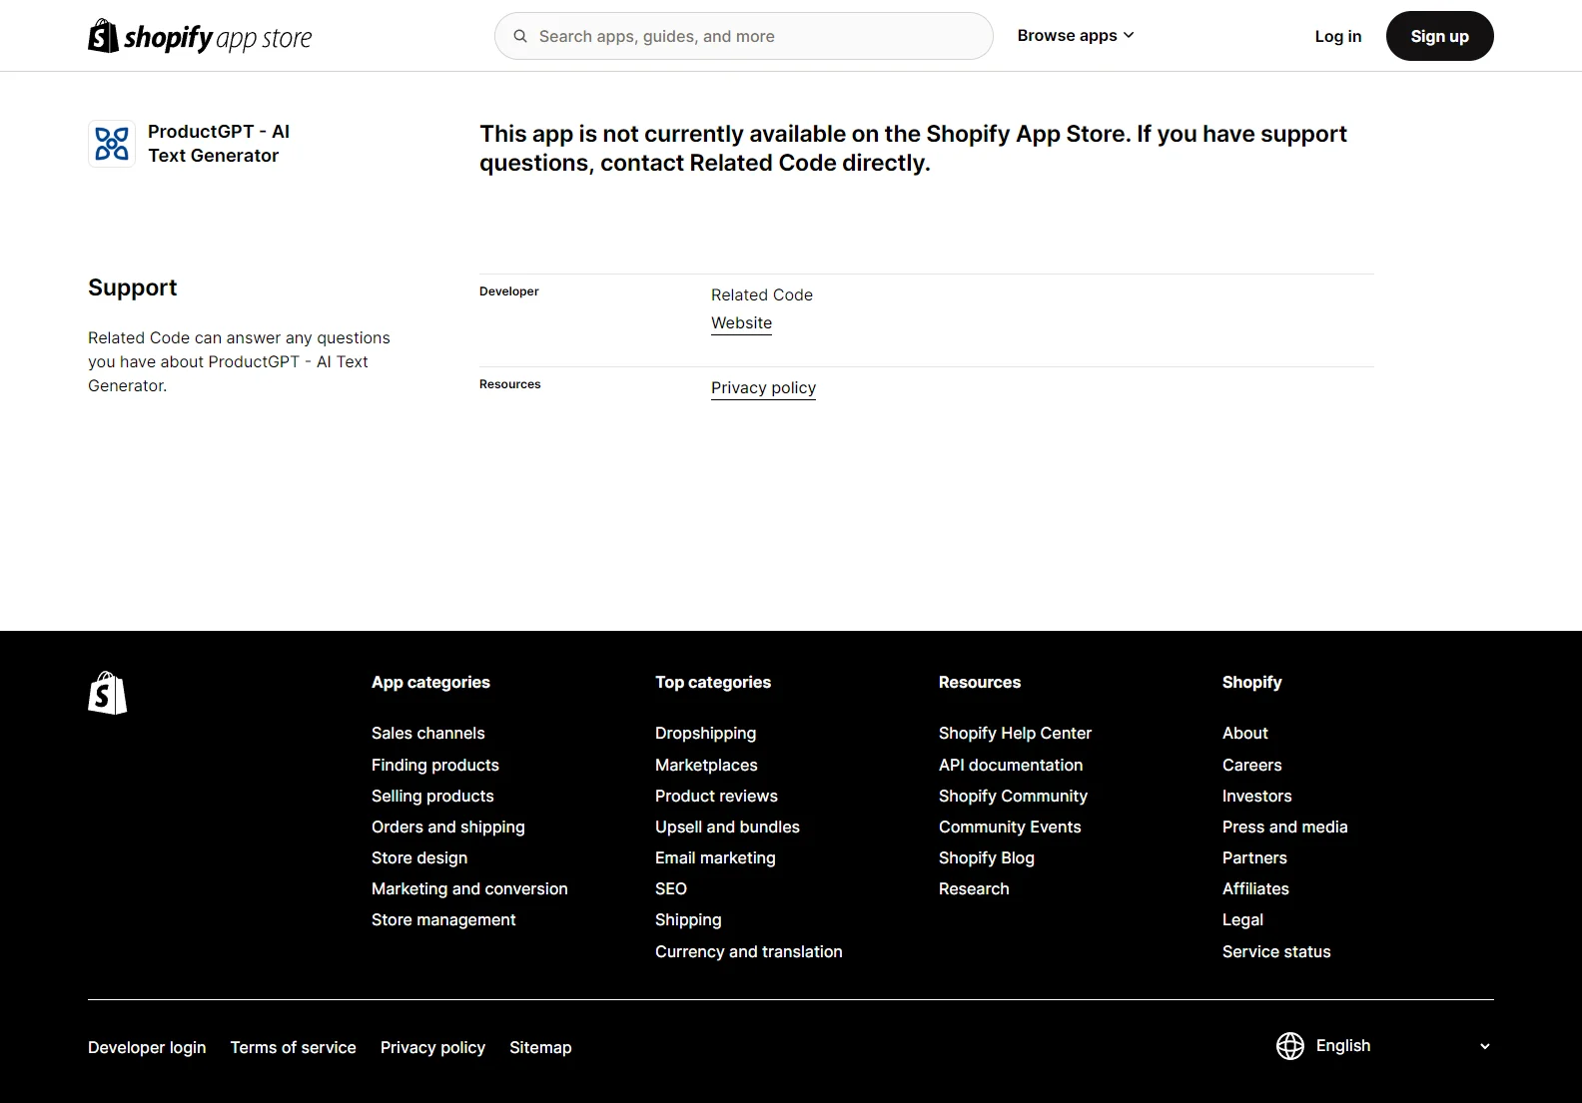Image resolution: width=1582 pixels, height=1103 pixels.
Task: Open the developer Website link
Action: [741, 323]
